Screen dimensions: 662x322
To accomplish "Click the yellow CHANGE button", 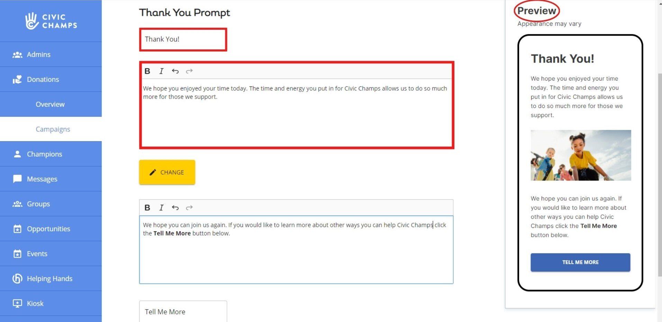I will [x=167, y=172].
